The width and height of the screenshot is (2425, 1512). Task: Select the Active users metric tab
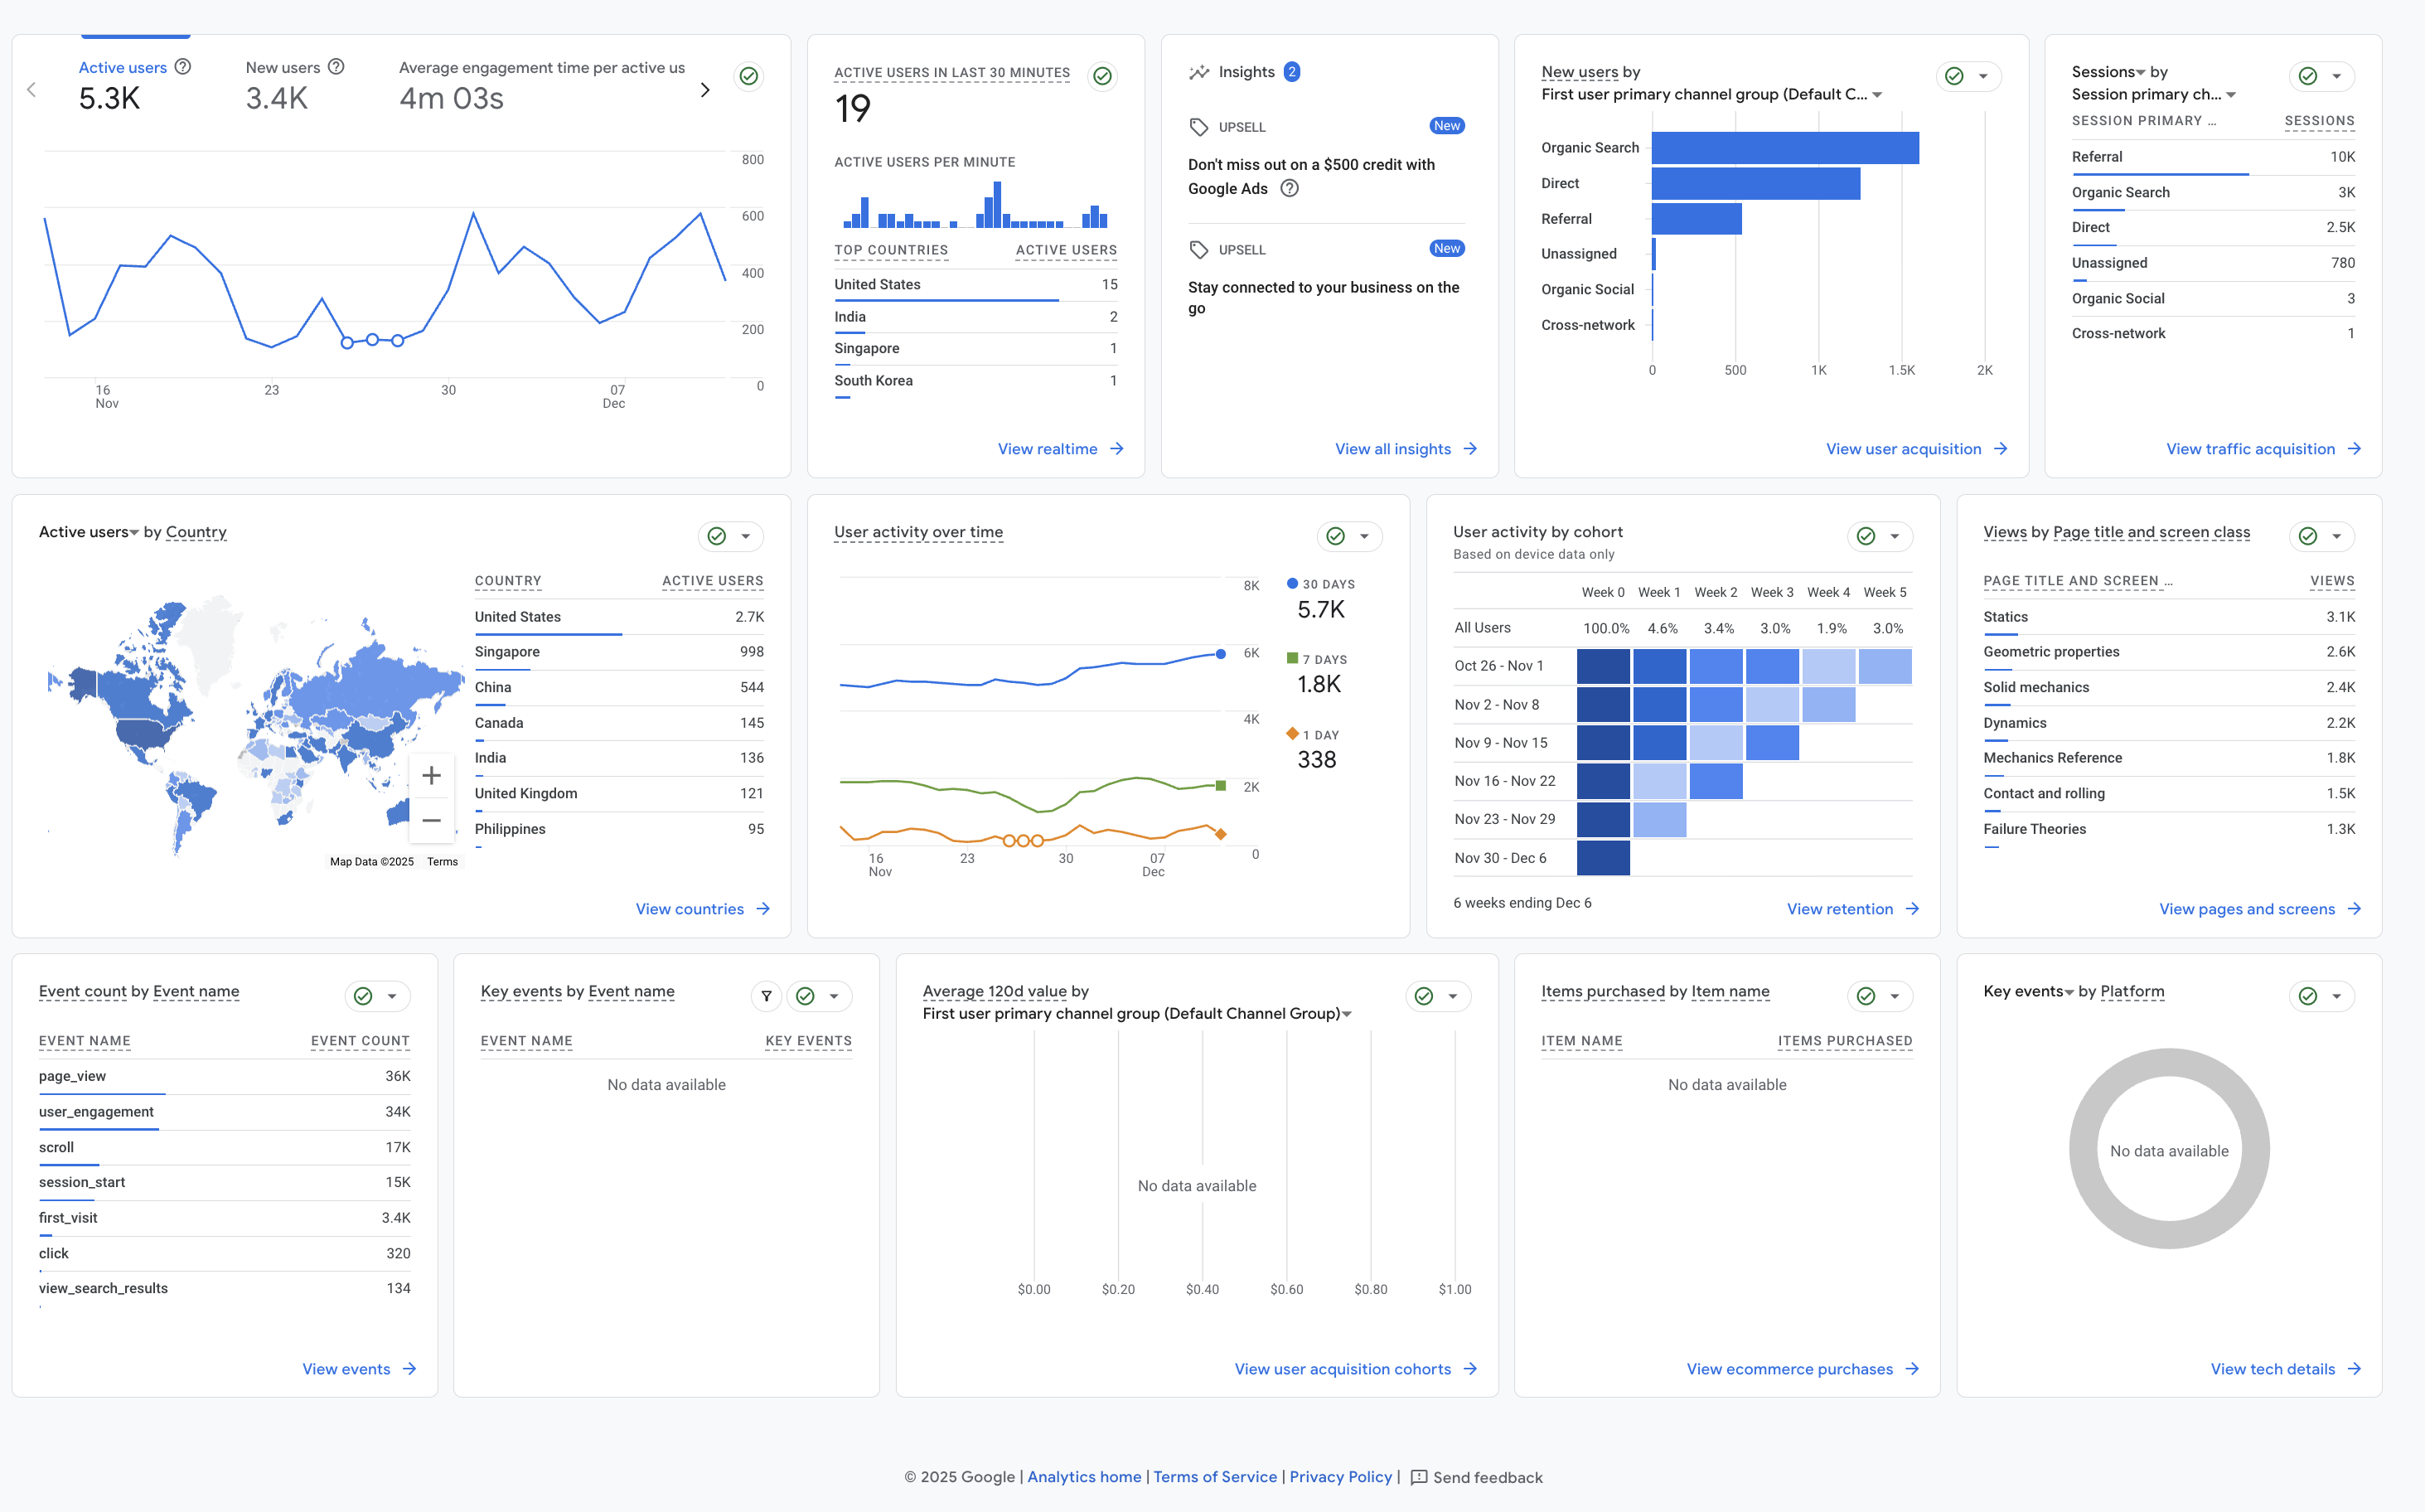coord(123,68)
